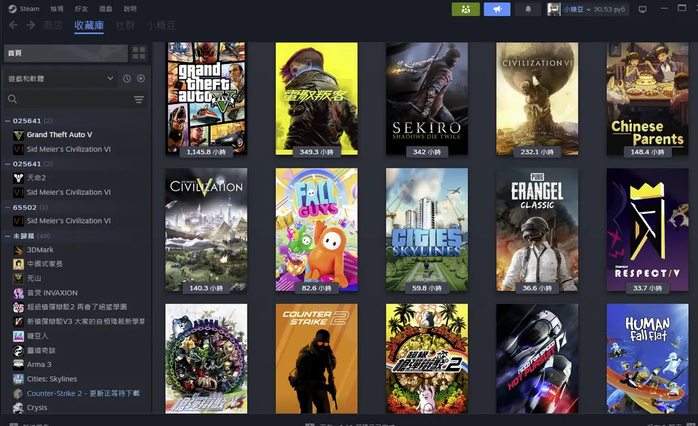This screenshot has width=698, height=426.
Task: Open the 檢視 menu
Action: point(57,8)
